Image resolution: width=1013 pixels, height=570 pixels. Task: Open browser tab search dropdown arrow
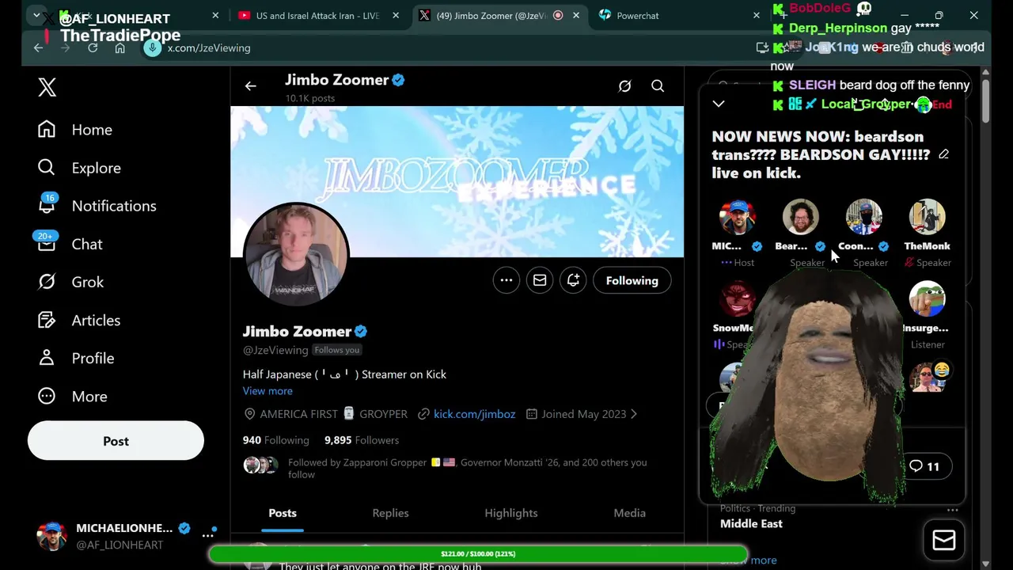[x=36, y=15]
